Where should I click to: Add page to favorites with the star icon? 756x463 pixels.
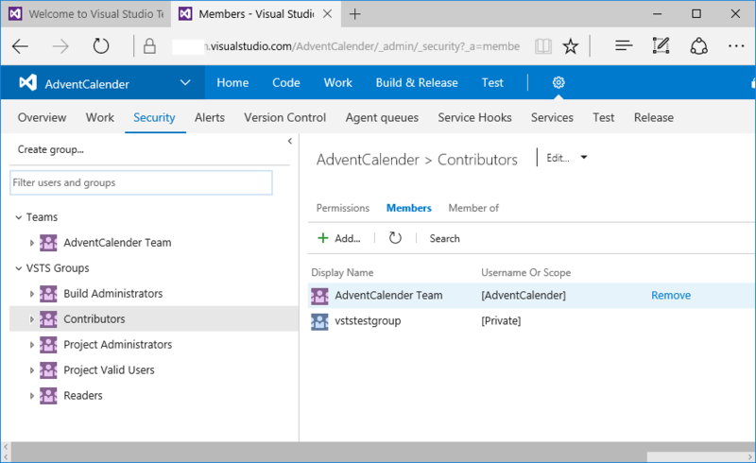click(571, 46)
